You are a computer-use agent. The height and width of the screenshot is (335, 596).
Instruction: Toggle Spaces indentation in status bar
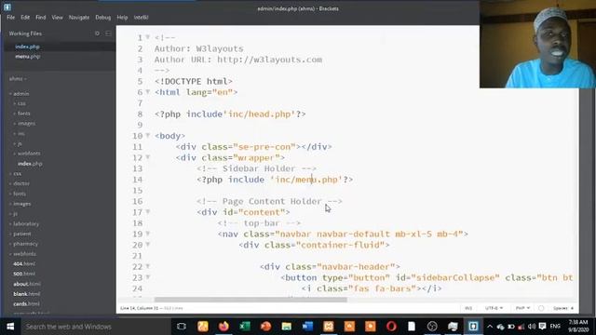tap(563, 308)
